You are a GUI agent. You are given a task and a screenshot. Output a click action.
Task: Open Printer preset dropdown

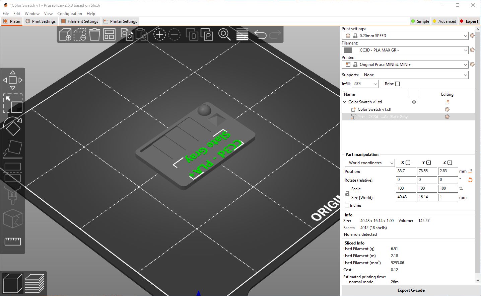[x=405, y=65]
